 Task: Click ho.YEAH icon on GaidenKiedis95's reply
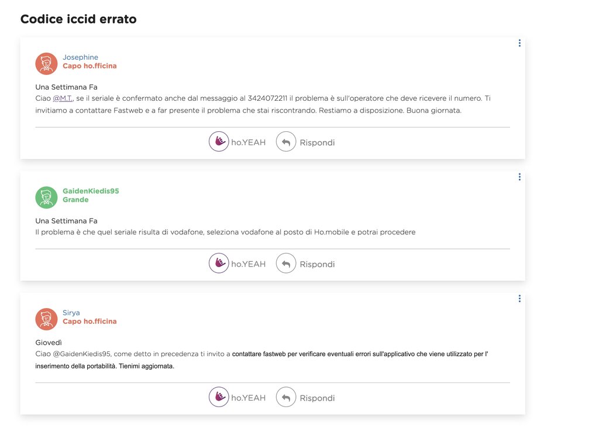point(219,264)
